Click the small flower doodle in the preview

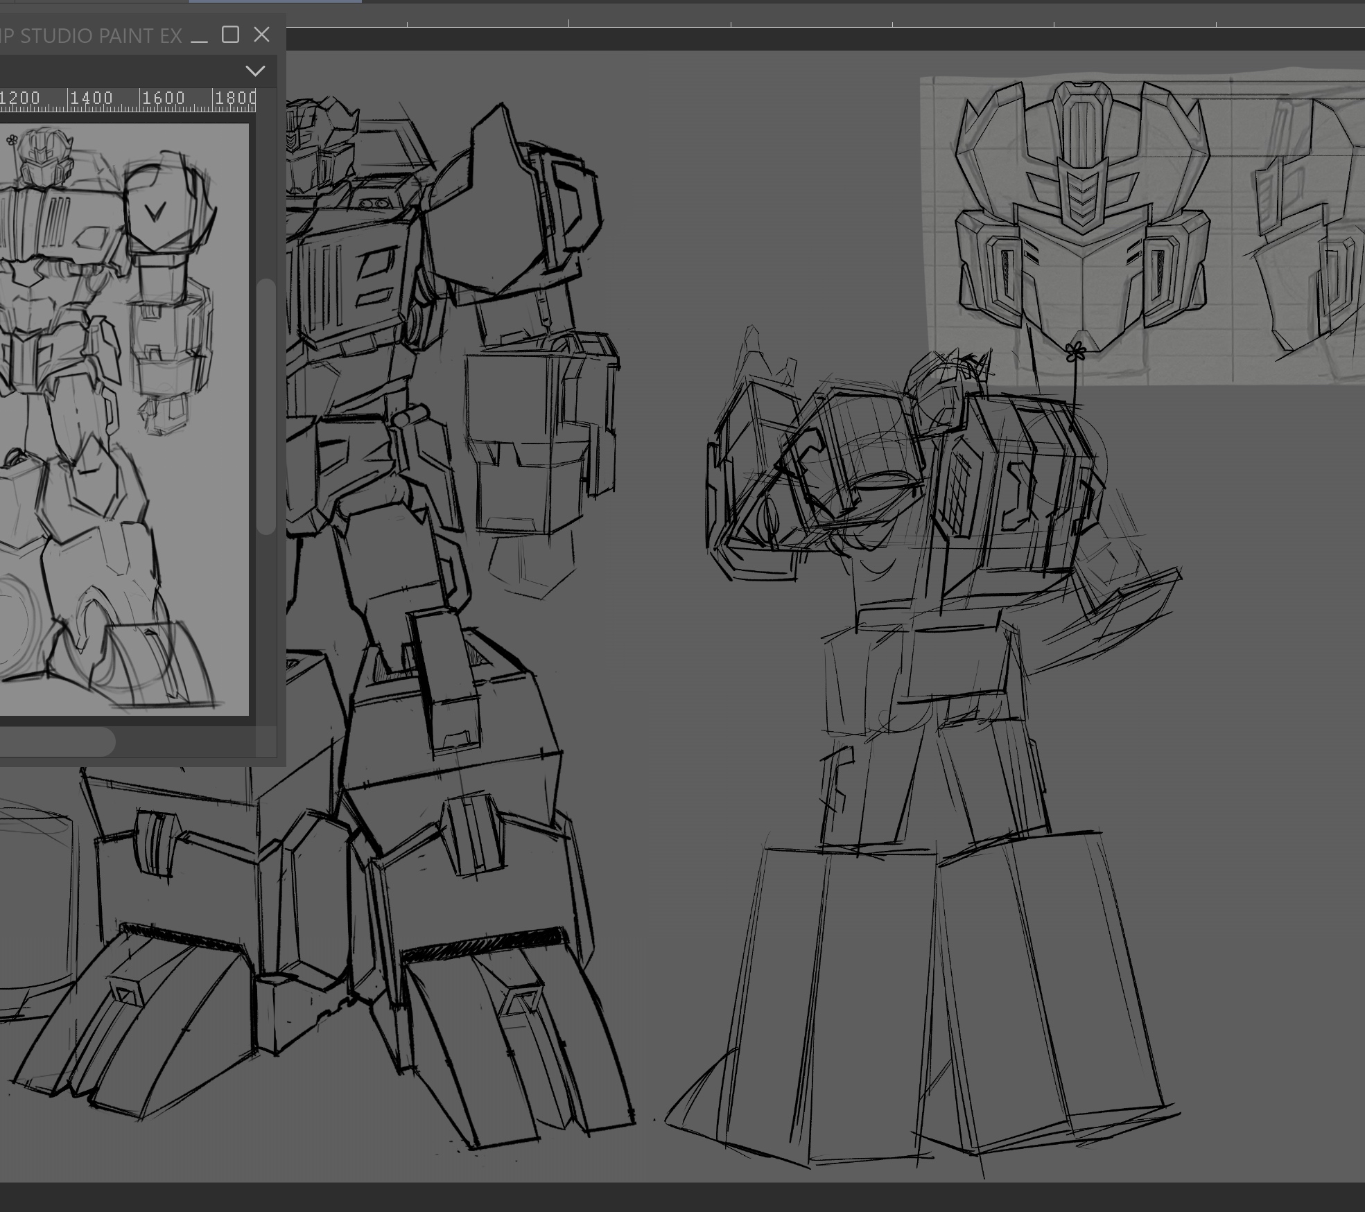pos(12,141)
